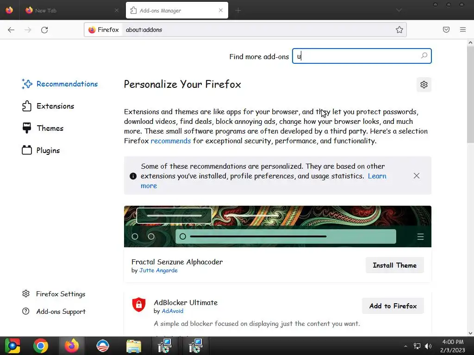Open the Themes category
This screenshot has width=474, height=355.
pos(43,128)
